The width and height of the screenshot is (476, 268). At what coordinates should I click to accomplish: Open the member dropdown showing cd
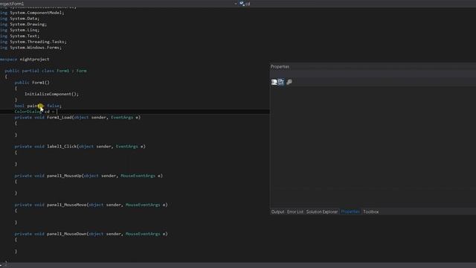(x=357, y=4)
